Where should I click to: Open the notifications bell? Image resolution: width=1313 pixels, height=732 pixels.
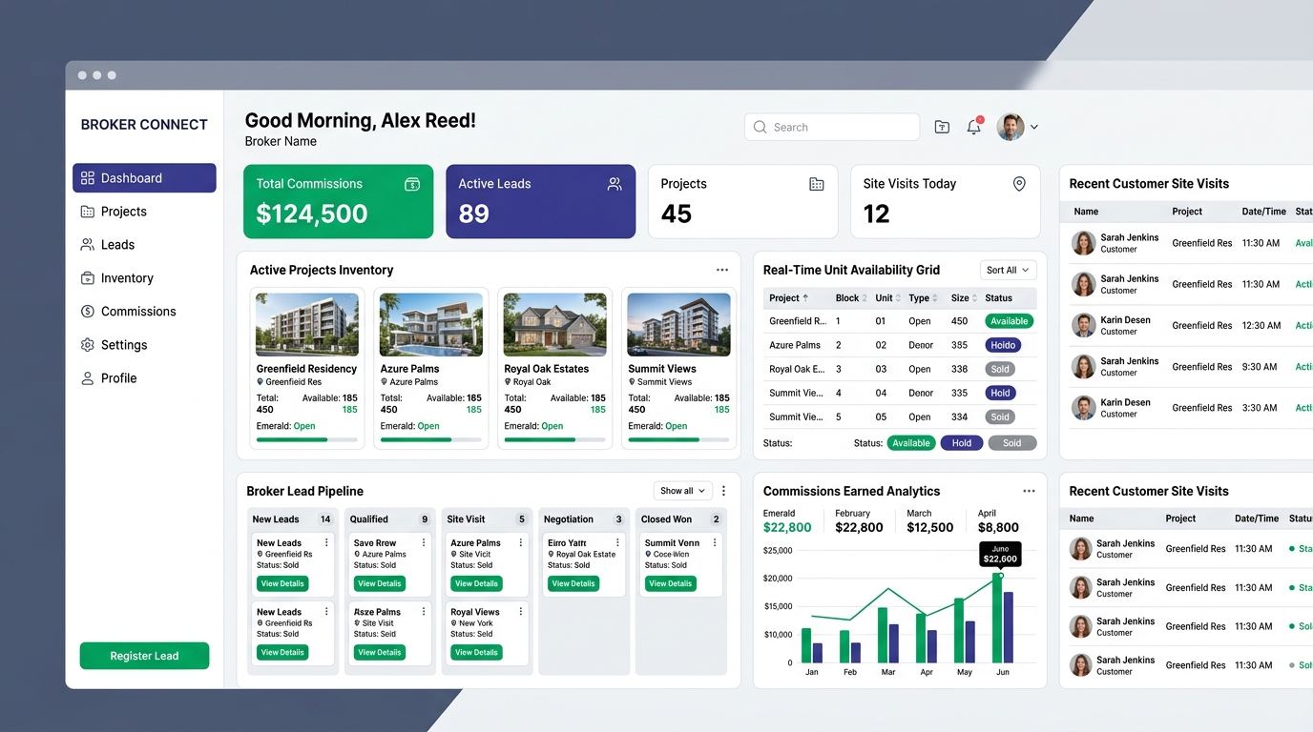tap(974, 127)
